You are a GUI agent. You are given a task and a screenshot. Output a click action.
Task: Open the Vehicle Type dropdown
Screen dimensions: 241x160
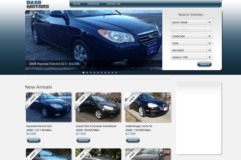pos(191,57)
